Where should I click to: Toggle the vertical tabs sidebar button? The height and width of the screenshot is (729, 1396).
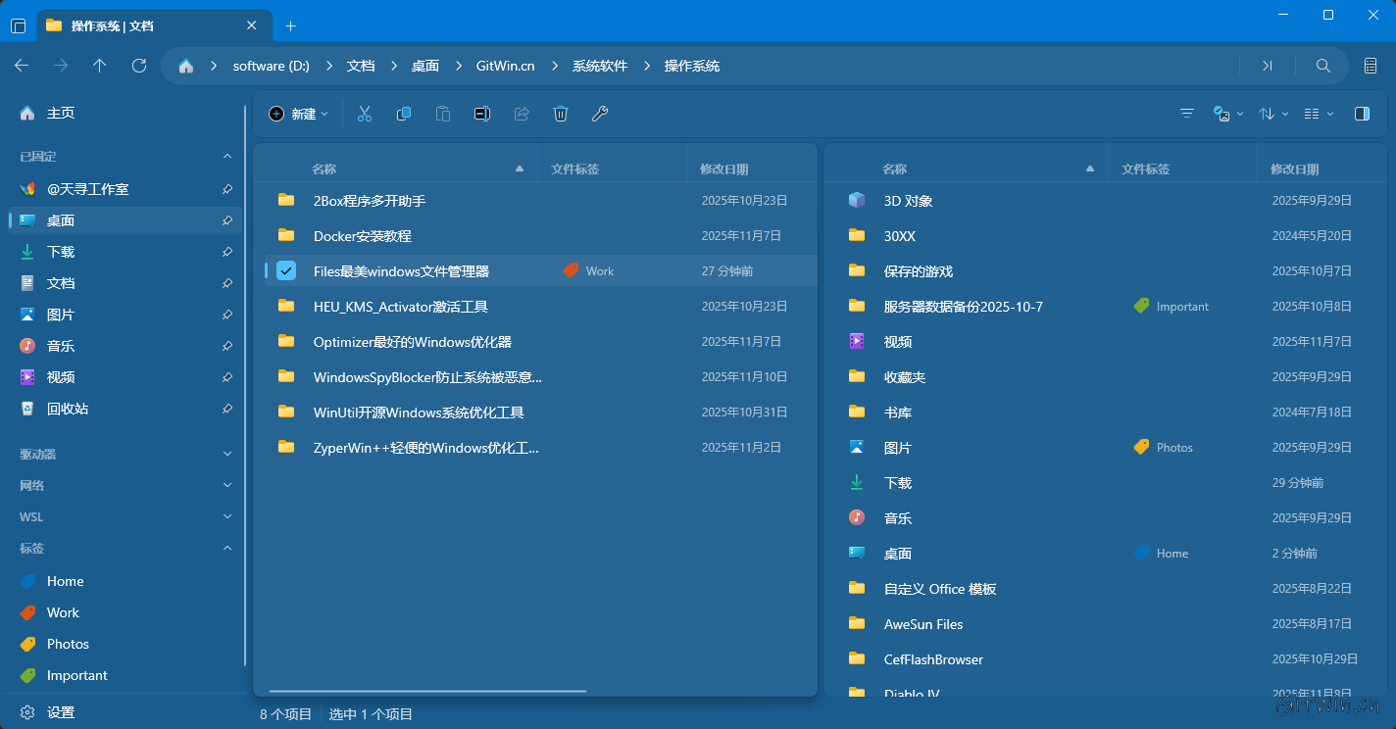point(18,25)
